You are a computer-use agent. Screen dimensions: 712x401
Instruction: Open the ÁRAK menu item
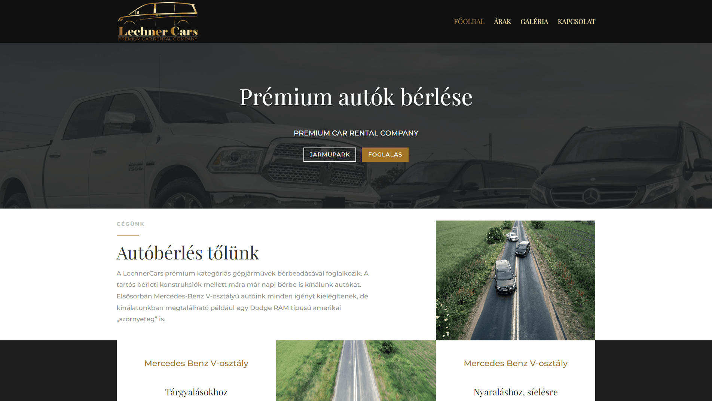point(502,22)
